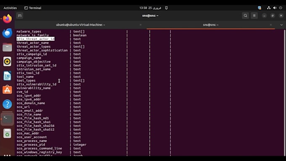Click the tool_types text
Image resolution: width=286 pixels, height=161 pixels.
tap(26, 80)
